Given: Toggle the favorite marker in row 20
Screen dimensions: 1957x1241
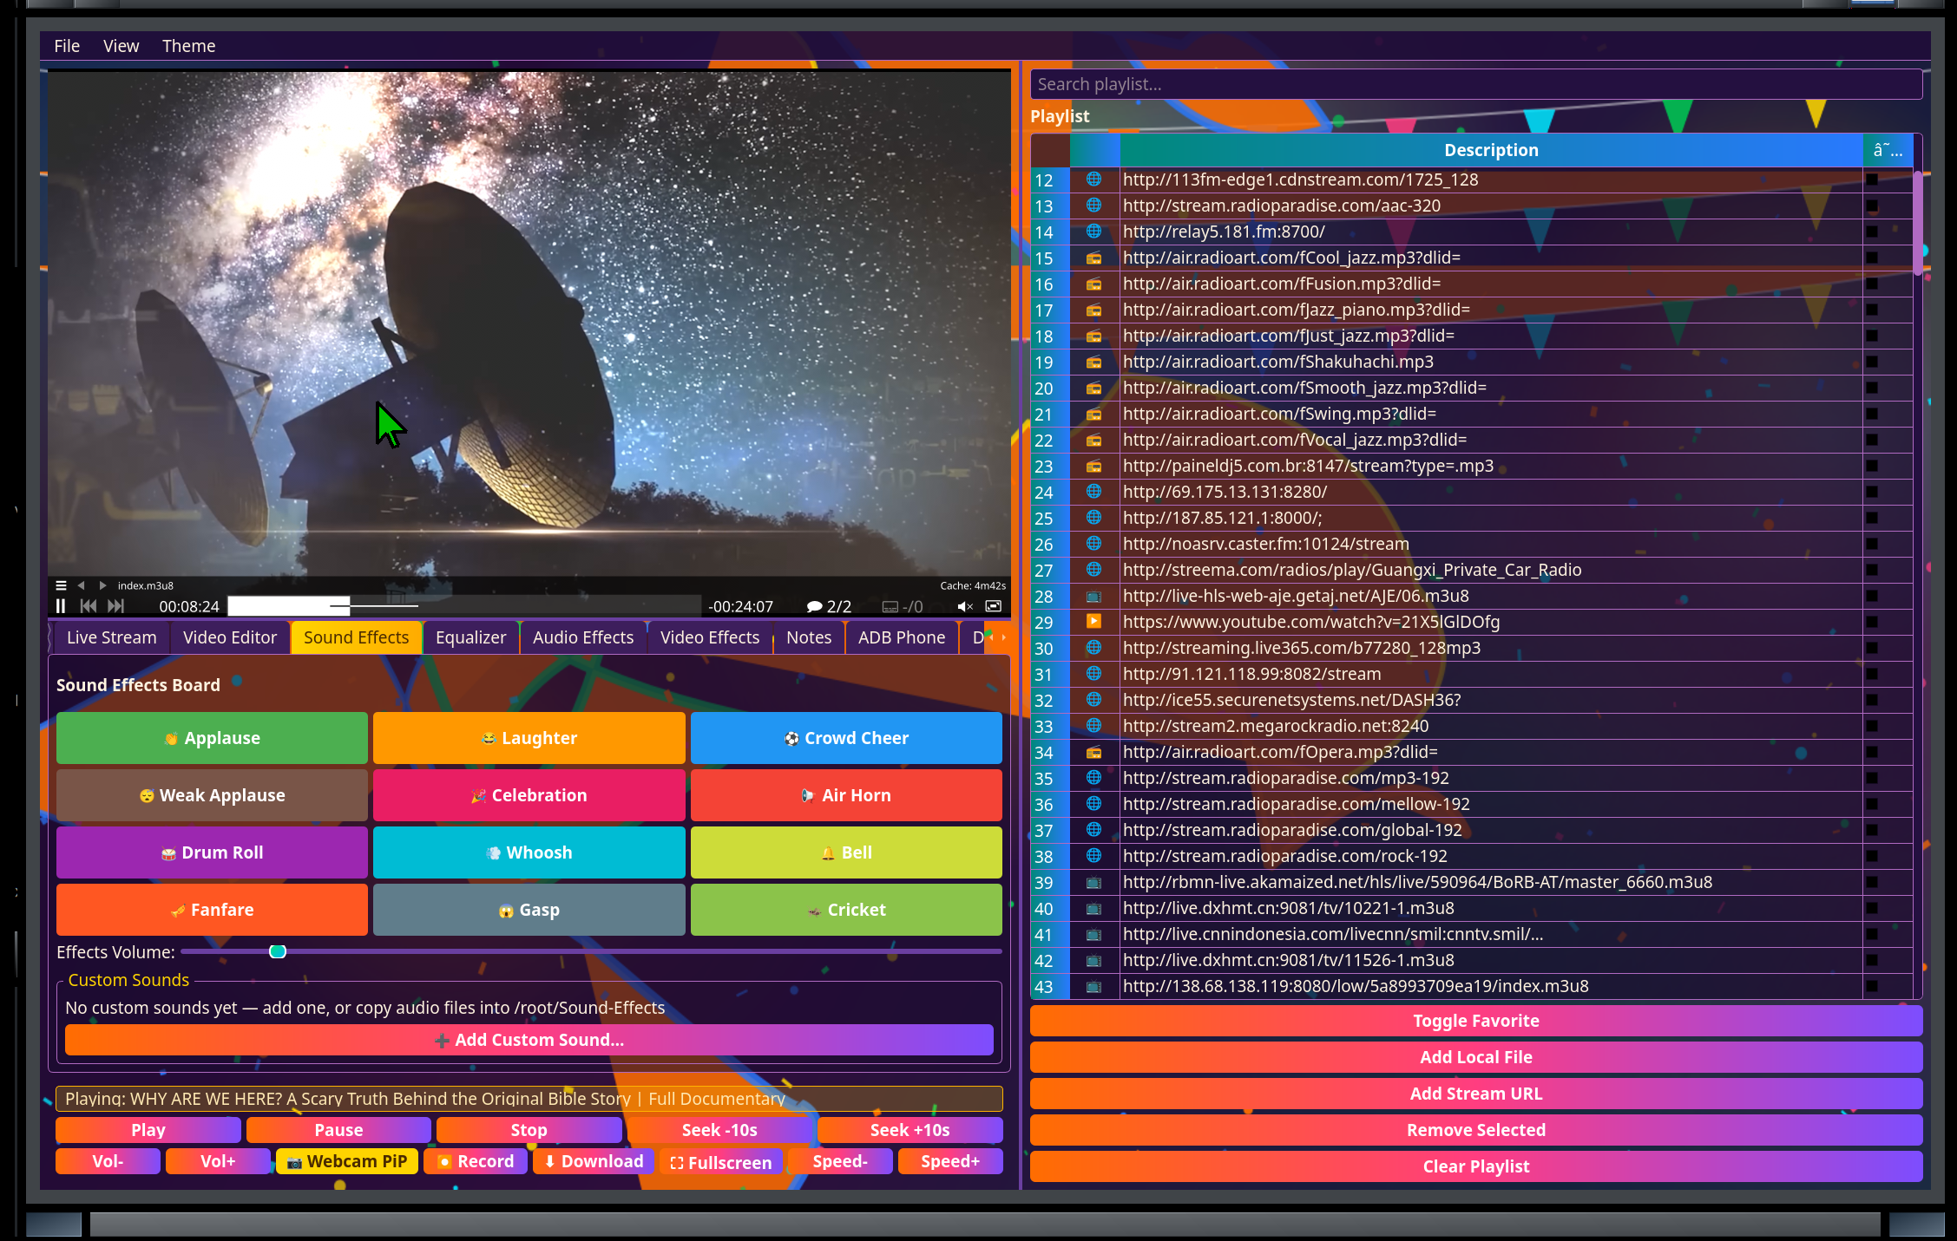Looking at the screenshot, I should pyautogui.click(x=1872, y=388).
